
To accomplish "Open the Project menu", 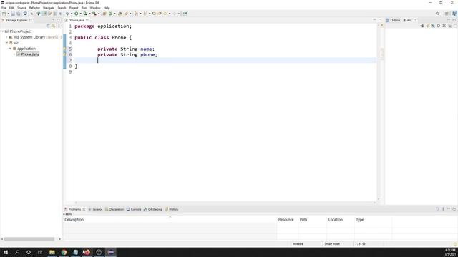I will (74, 8).
